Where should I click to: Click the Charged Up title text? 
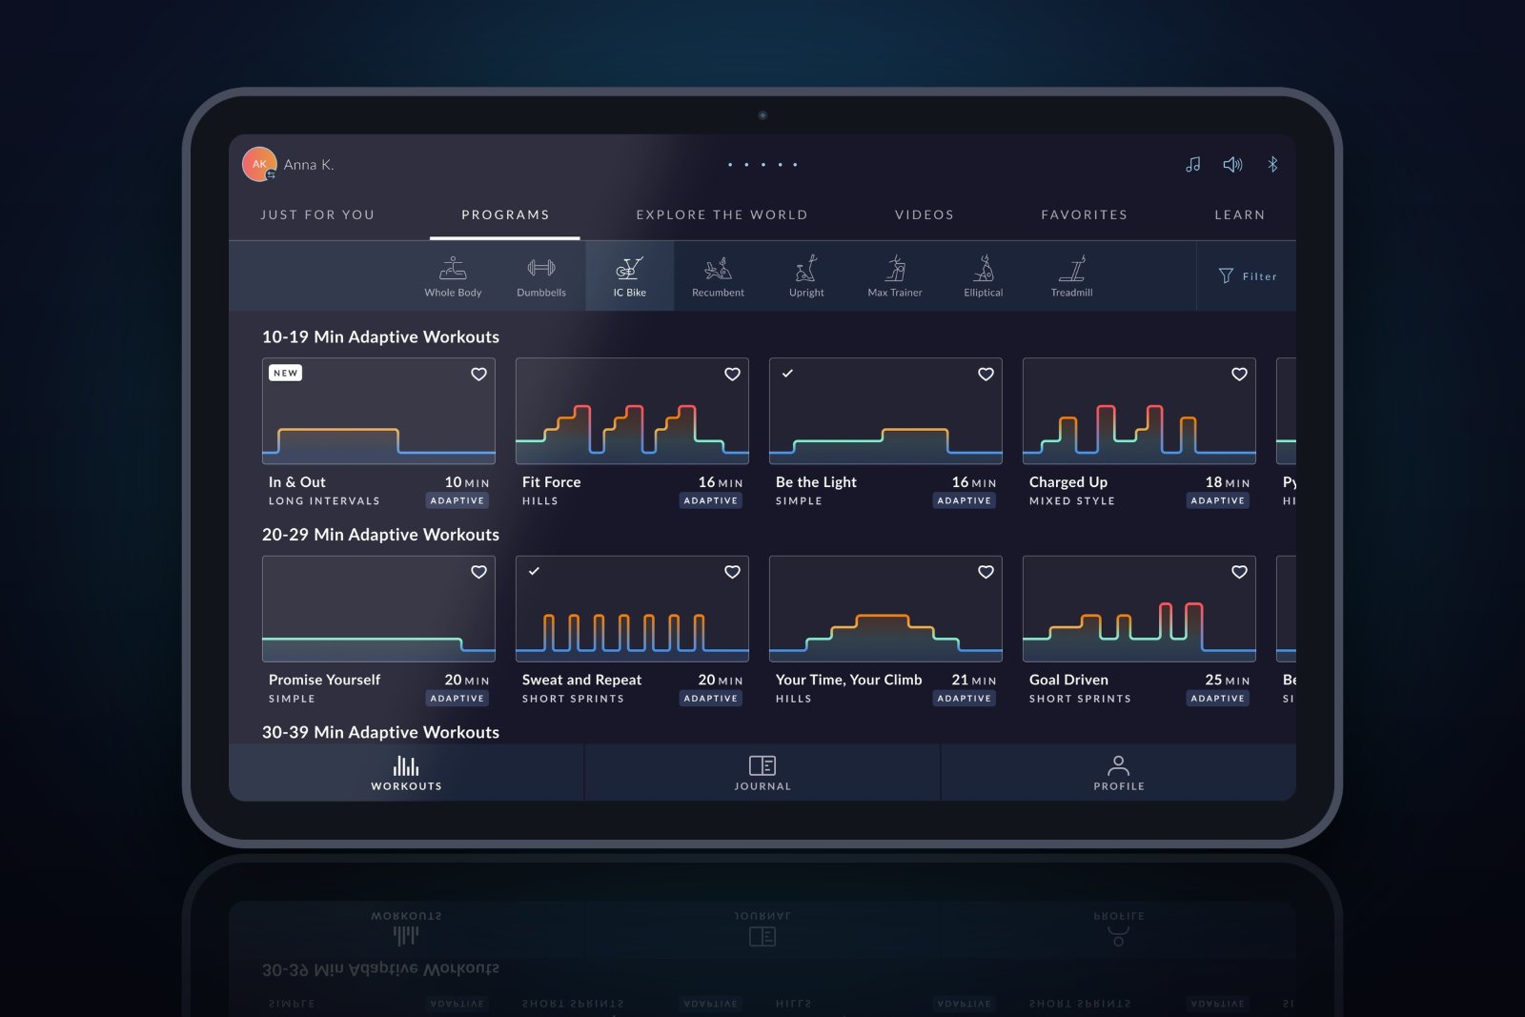1068,482
